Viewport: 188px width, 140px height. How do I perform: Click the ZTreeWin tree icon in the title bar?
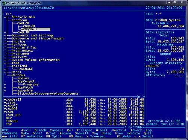pos(4,3)
